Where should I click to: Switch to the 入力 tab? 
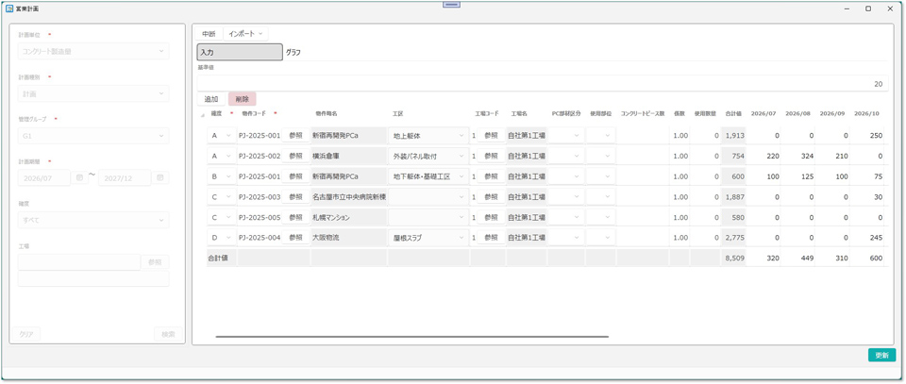tap(240, 52)
